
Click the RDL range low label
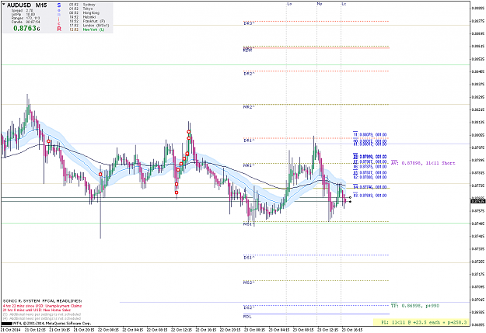click(247, 317)
